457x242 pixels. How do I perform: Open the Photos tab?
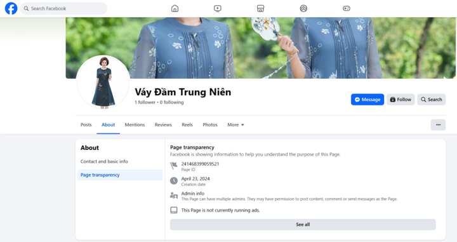pyautogui.click(x=210, y=124)
